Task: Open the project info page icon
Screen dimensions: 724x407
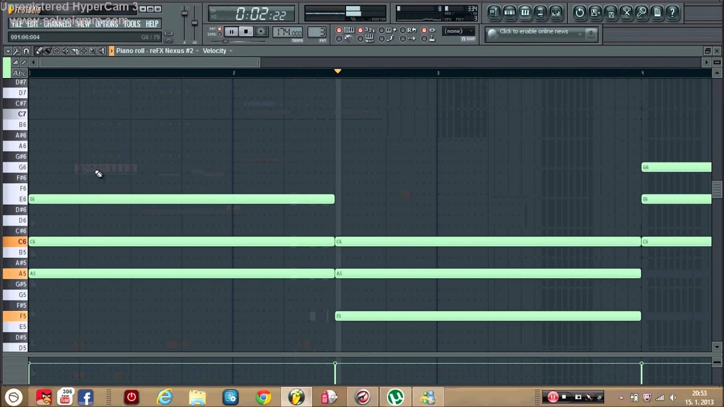Action: [x=657, y=12]
